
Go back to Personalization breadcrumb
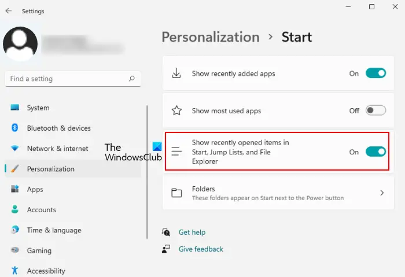click(211, 37)
